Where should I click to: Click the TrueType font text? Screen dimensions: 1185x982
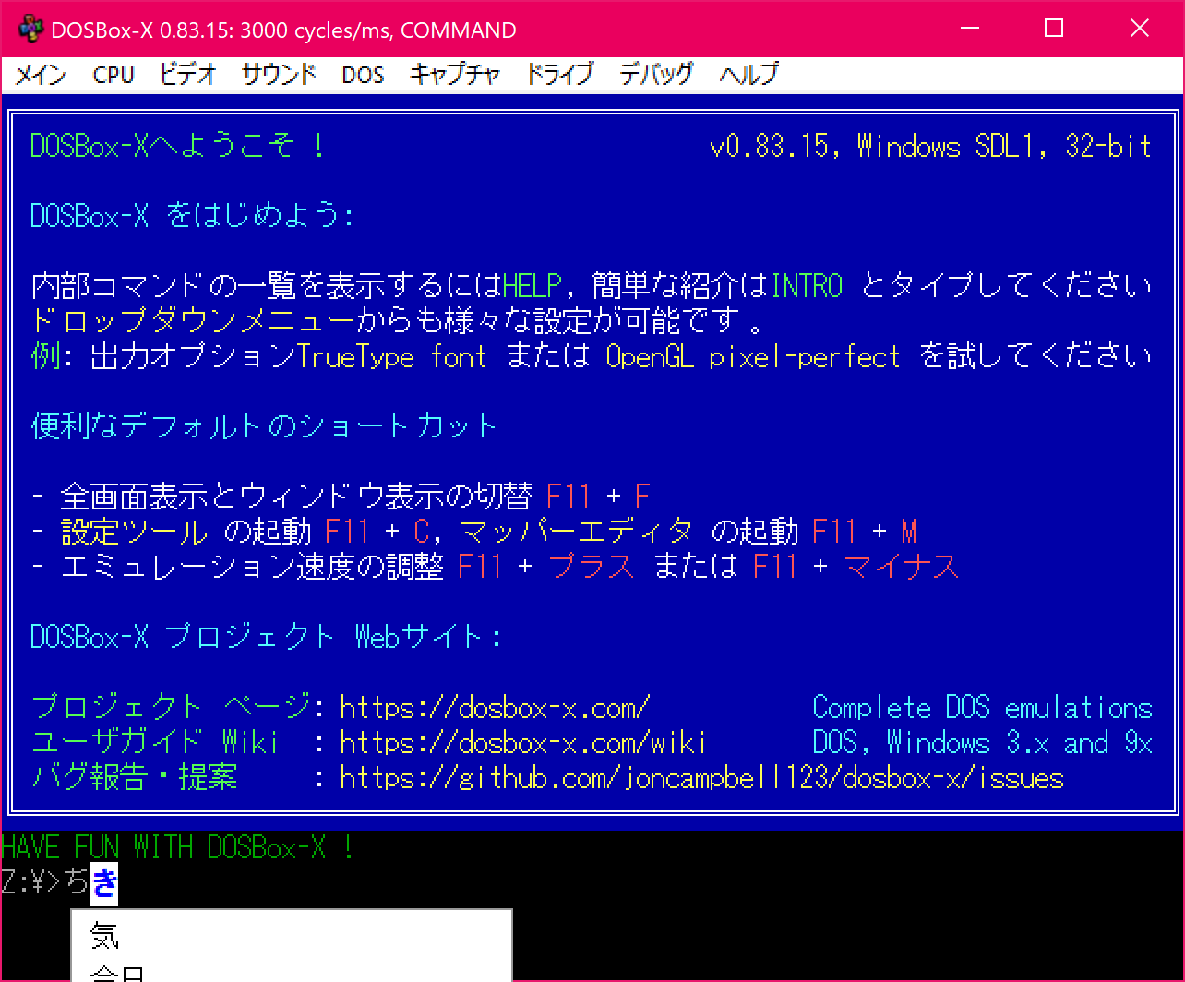click(392, 357)
